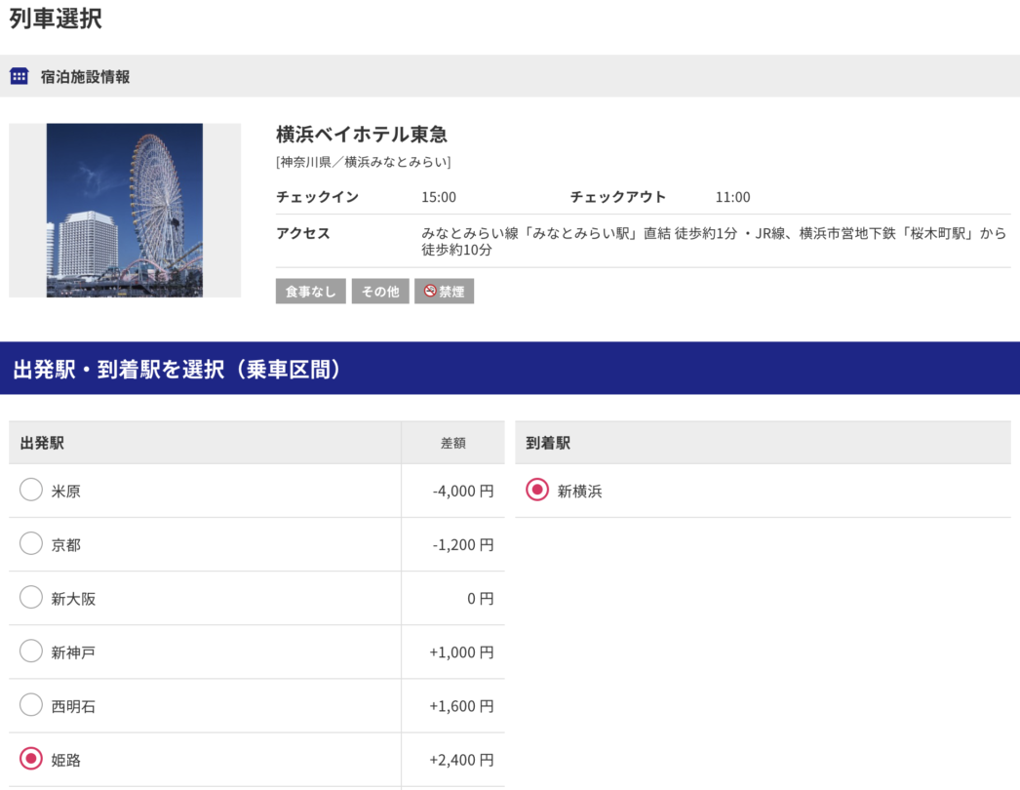
Task: Select 京都 as departure station
Action: coord(30,543)
